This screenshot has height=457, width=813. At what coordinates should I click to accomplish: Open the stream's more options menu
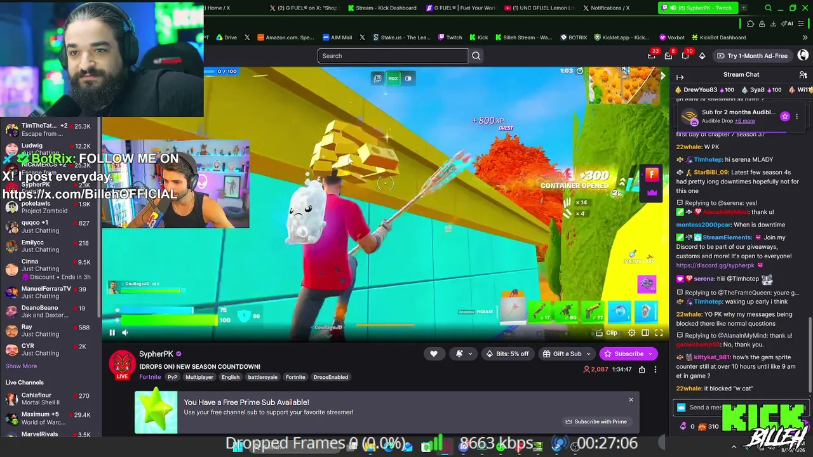coord(655,369)
